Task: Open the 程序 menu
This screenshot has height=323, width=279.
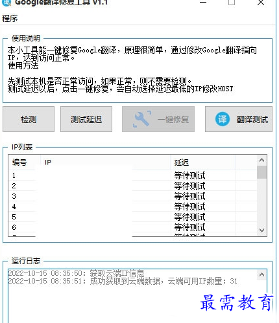Action: 10,19
